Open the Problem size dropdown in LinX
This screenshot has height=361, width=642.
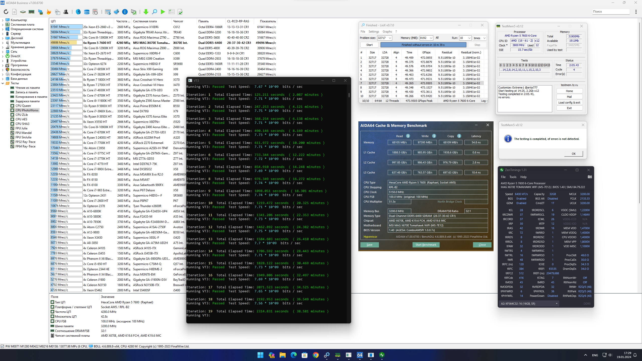pyautogui.click(x=390, y=38)
